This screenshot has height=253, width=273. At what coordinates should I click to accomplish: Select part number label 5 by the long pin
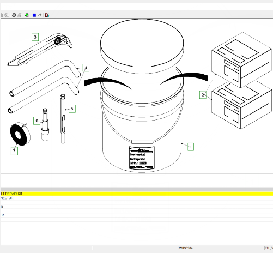pos(72,109)
